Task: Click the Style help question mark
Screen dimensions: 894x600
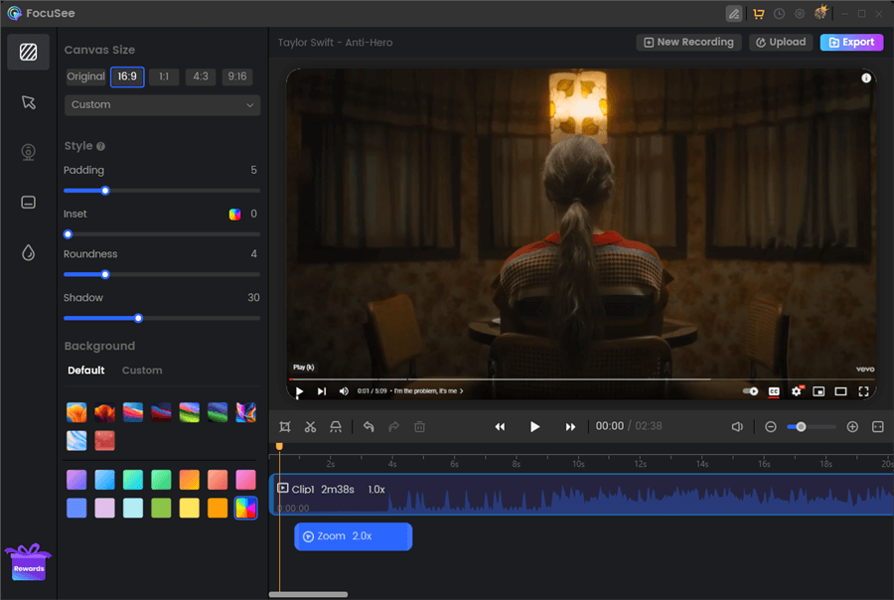Action: pyautogui.click(x=101, y=147)
